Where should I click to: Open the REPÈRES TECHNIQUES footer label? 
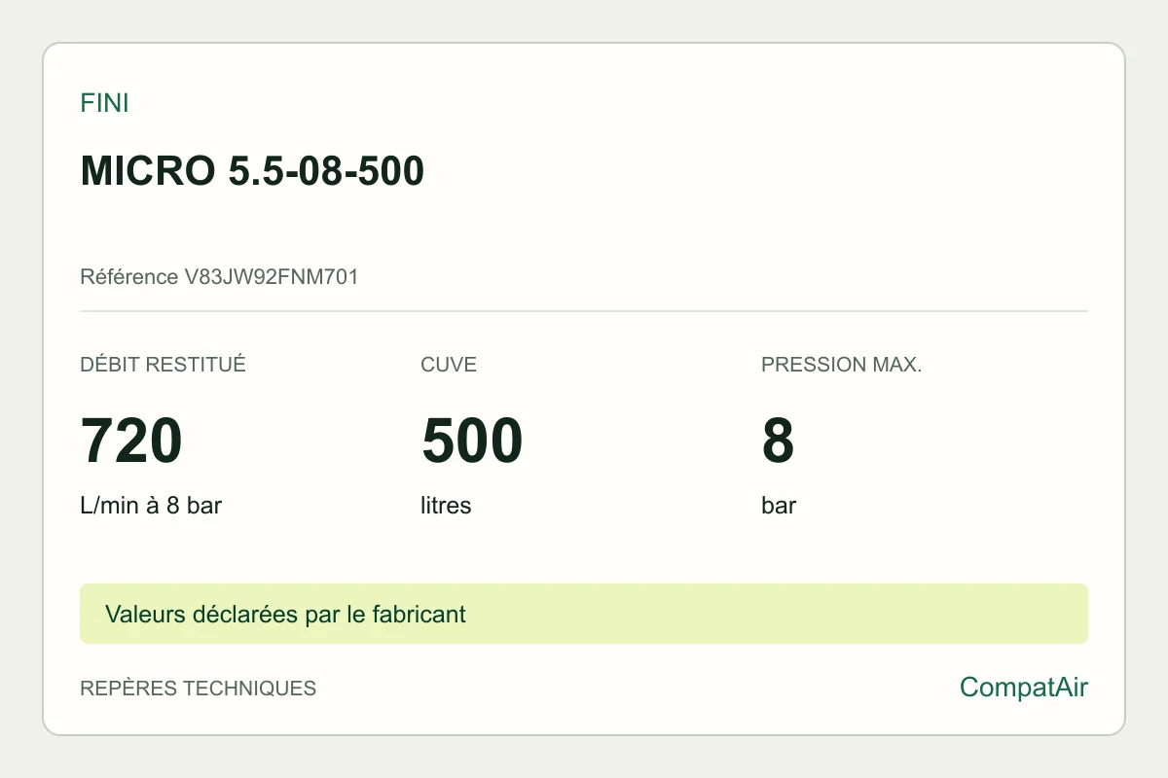coord(198,689)
